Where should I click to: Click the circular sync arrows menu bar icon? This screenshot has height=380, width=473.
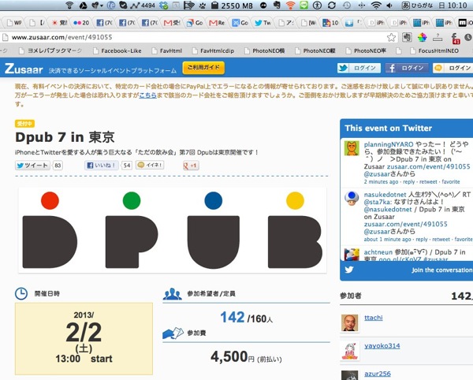click(x=332, y=6)
